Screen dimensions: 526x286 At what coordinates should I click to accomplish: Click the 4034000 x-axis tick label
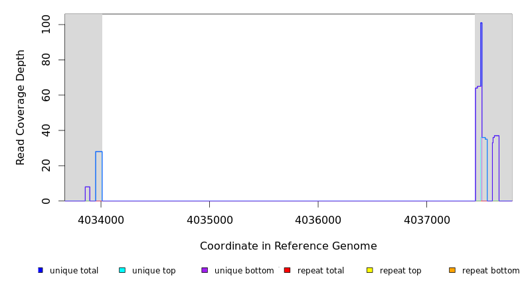tap(101, 219)
